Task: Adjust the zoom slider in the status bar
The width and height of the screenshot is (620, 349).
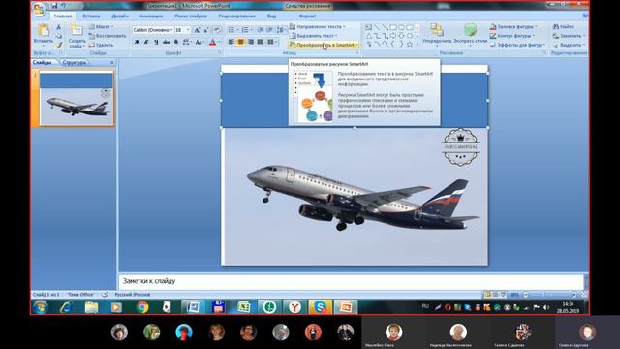Action: pos(550,295)
